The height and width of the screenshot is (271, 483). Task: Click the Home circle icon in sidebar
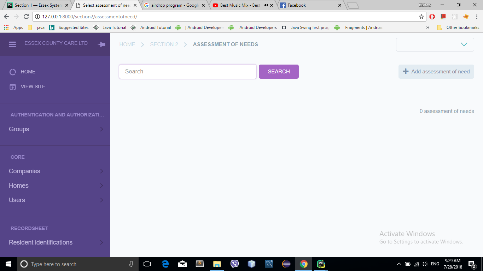13,72
